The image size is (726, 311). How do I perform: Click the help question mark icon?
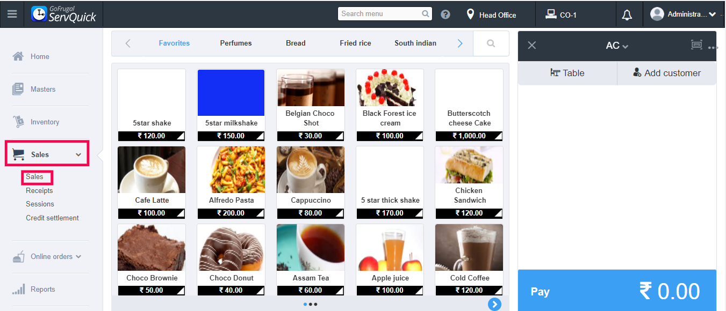[x=445, y=14]
